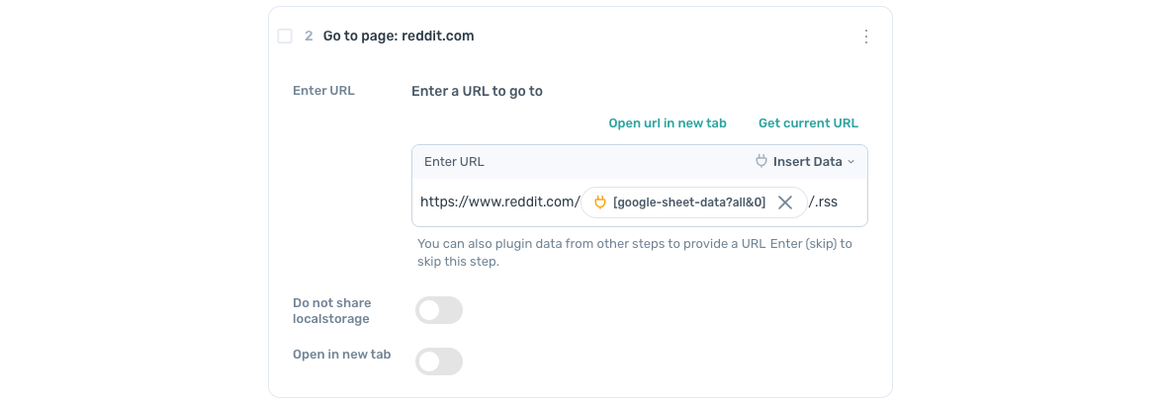Open the step options three-dot menu
The width and height of the screenshot is (1161, 402).
point(866,37)
